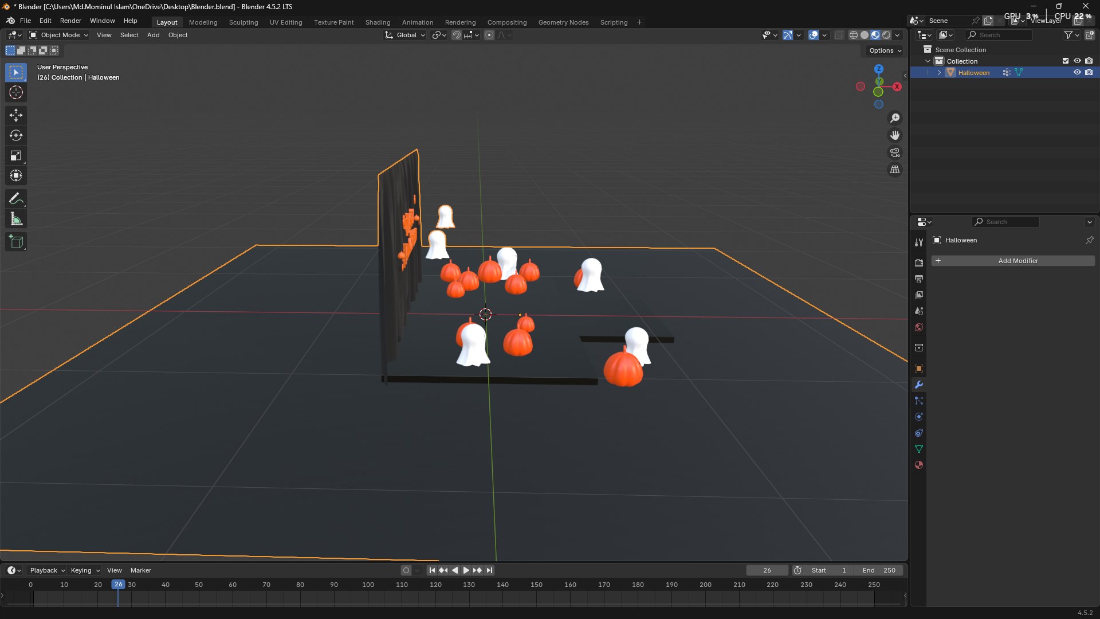
Task: Toggle camera view icon
Action: pos(895,152)
